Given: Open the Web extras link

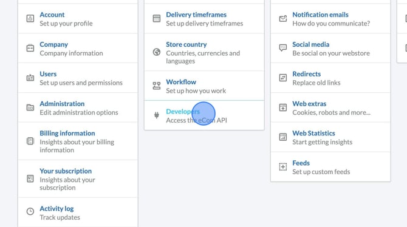Looking at the screenshot, I should [309, 104].
